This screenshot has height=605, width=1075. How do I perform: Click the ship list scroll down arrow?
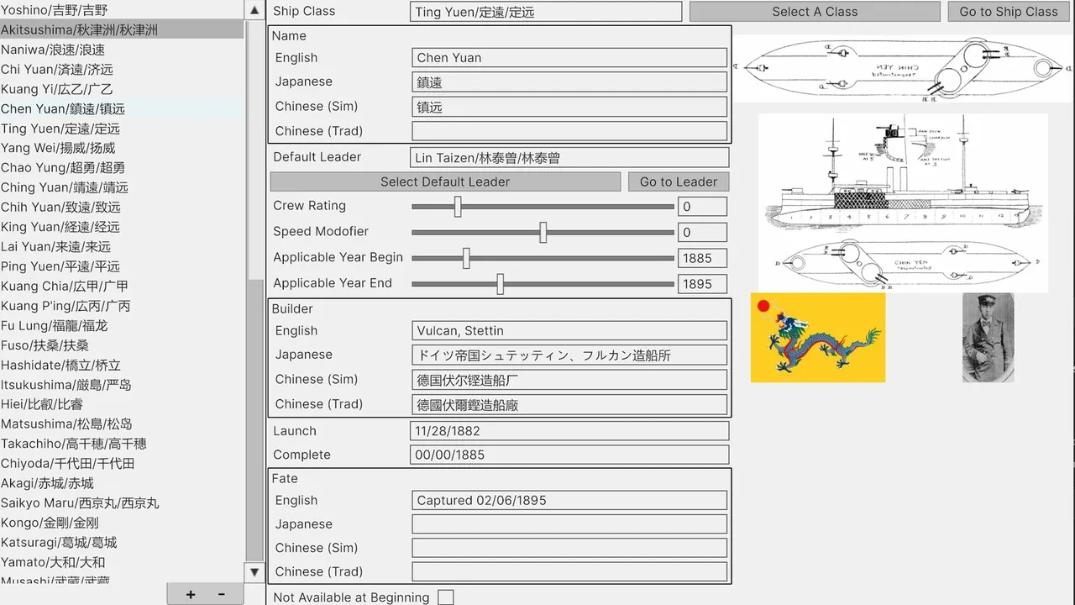255,572
